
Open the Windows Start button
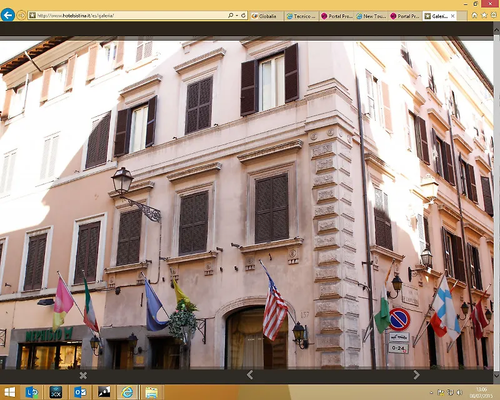click(x=9, y=392)
